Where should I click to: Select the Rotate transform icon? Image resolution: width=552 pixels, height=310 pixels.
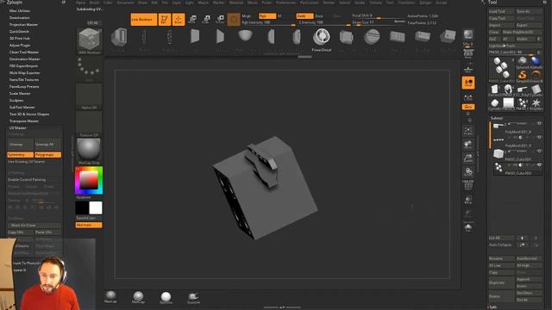pos(220,19)
